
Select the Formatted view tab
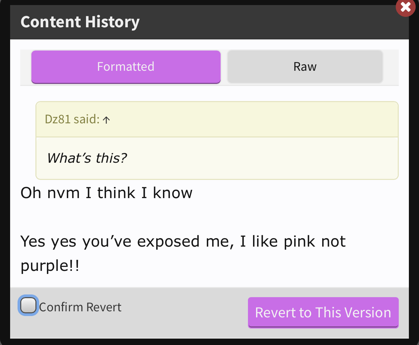(x=126, y=67)
